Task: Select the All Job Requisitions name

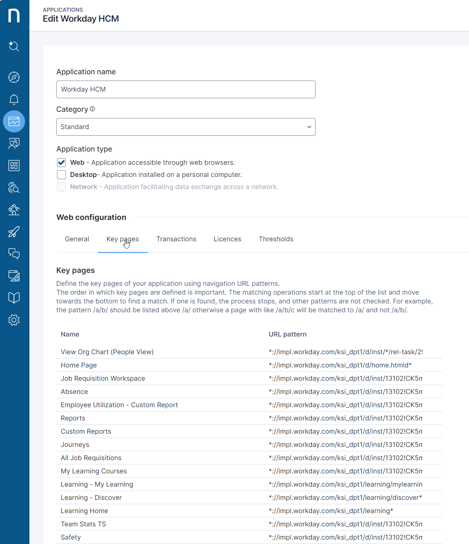Action: click(91, 458)
